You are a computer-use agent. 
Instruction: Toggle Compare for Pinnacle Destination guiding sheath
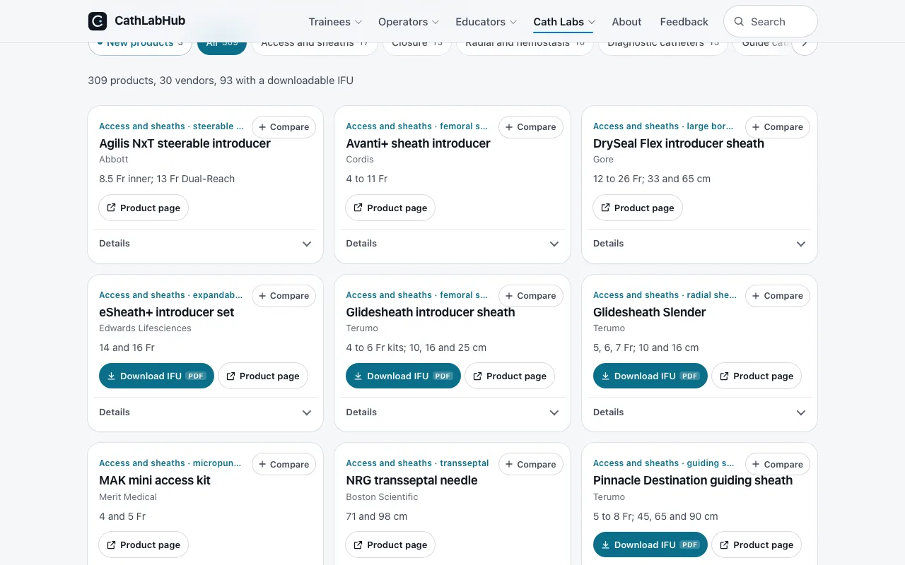pyautogui.click(x=778, y=464)
